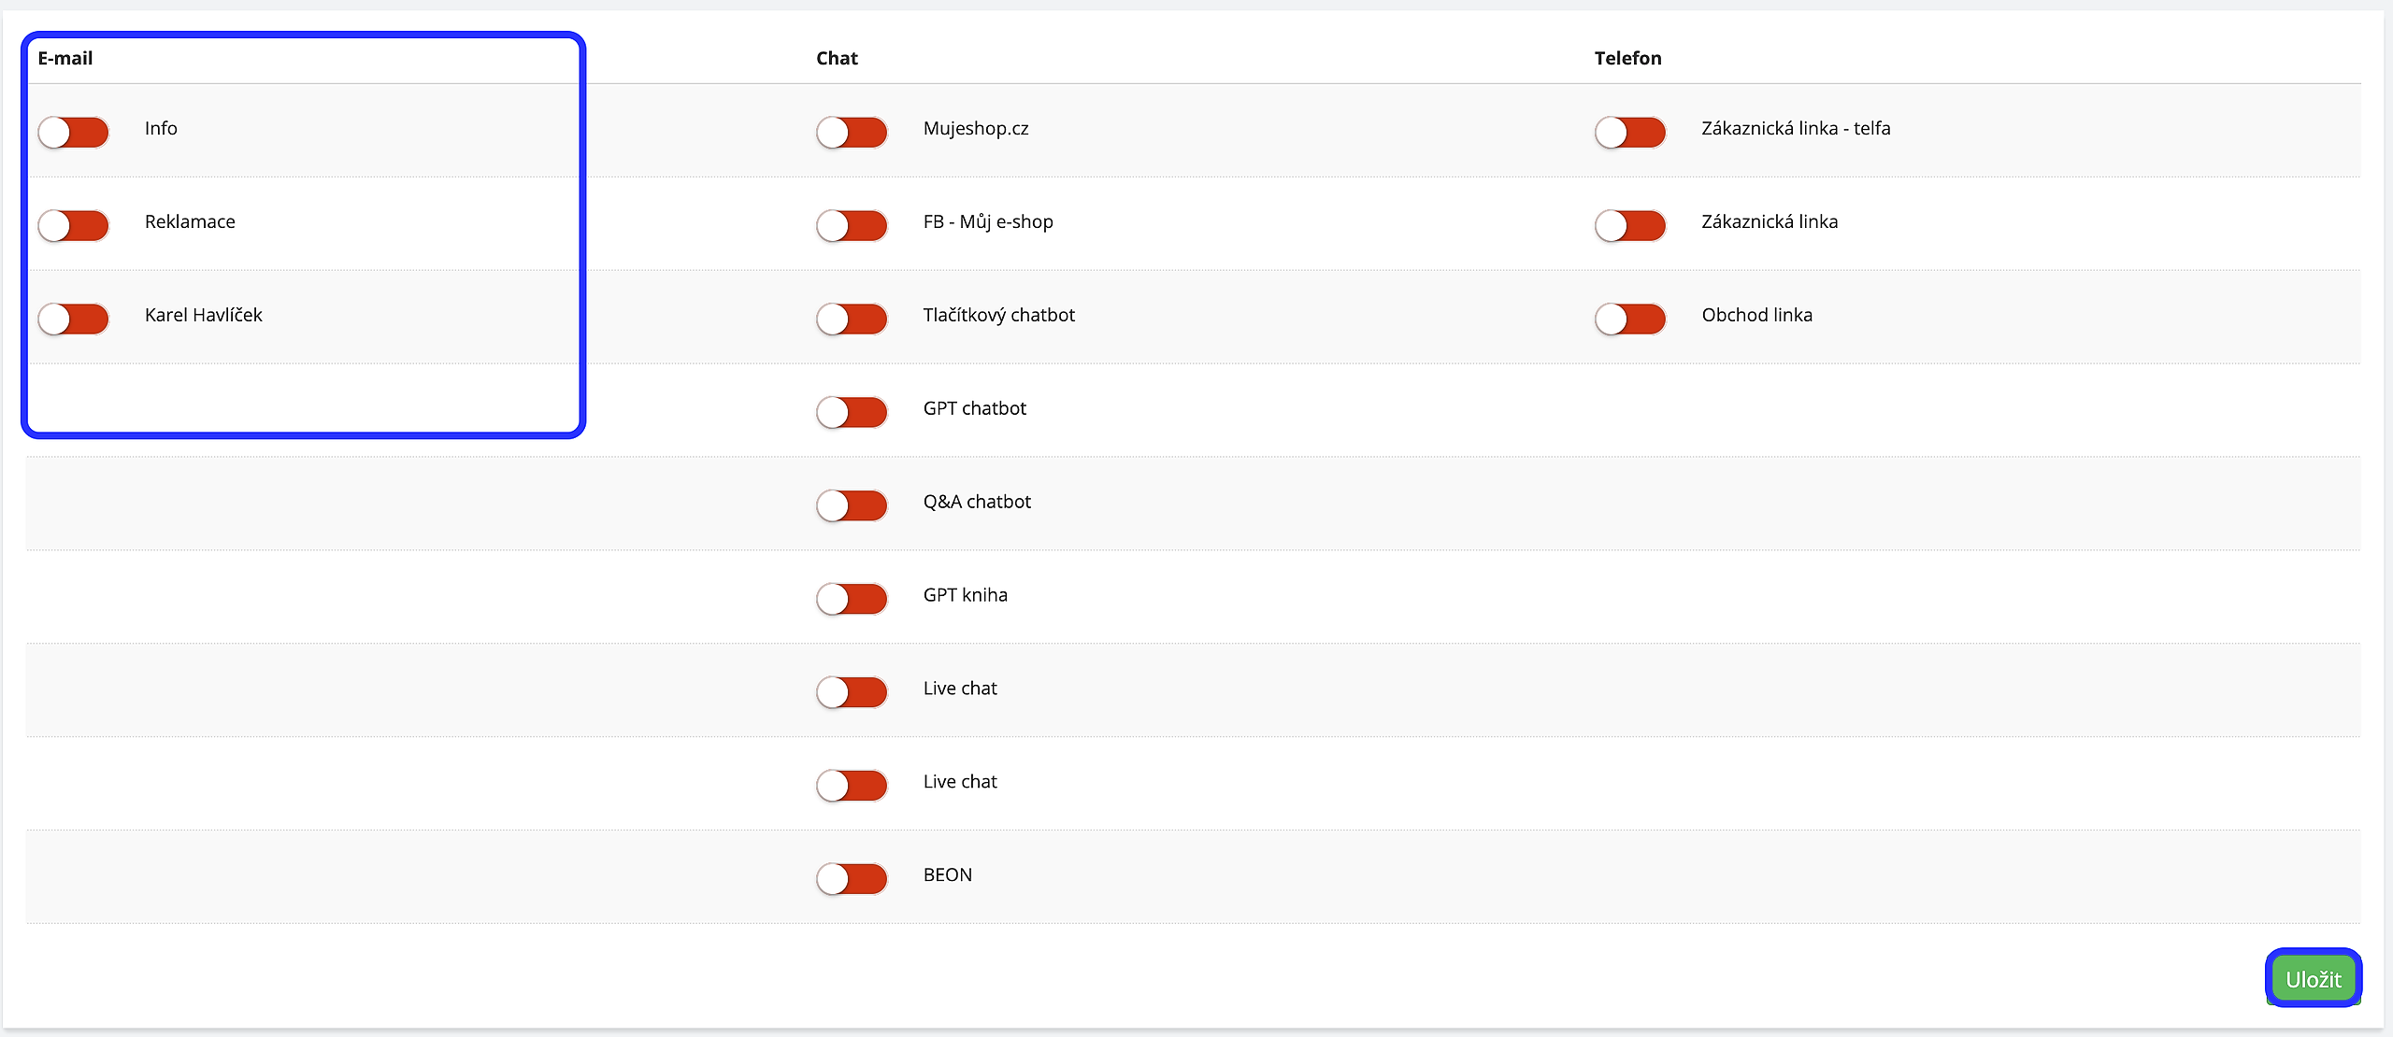Turn on the Q&A chatbot switch
This screenshot has width=2393, height=1037.
click(852, 505)
